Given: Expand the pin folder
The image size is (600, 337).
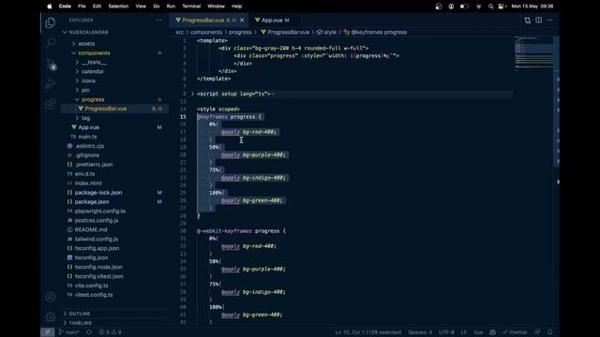Looking at the screenshot, I should (85, 90).
